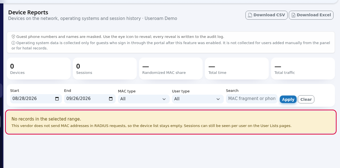The image size is (340, 168).
Task: Click the shield icon beside masked-data notice
Action: tap(13, 37)
